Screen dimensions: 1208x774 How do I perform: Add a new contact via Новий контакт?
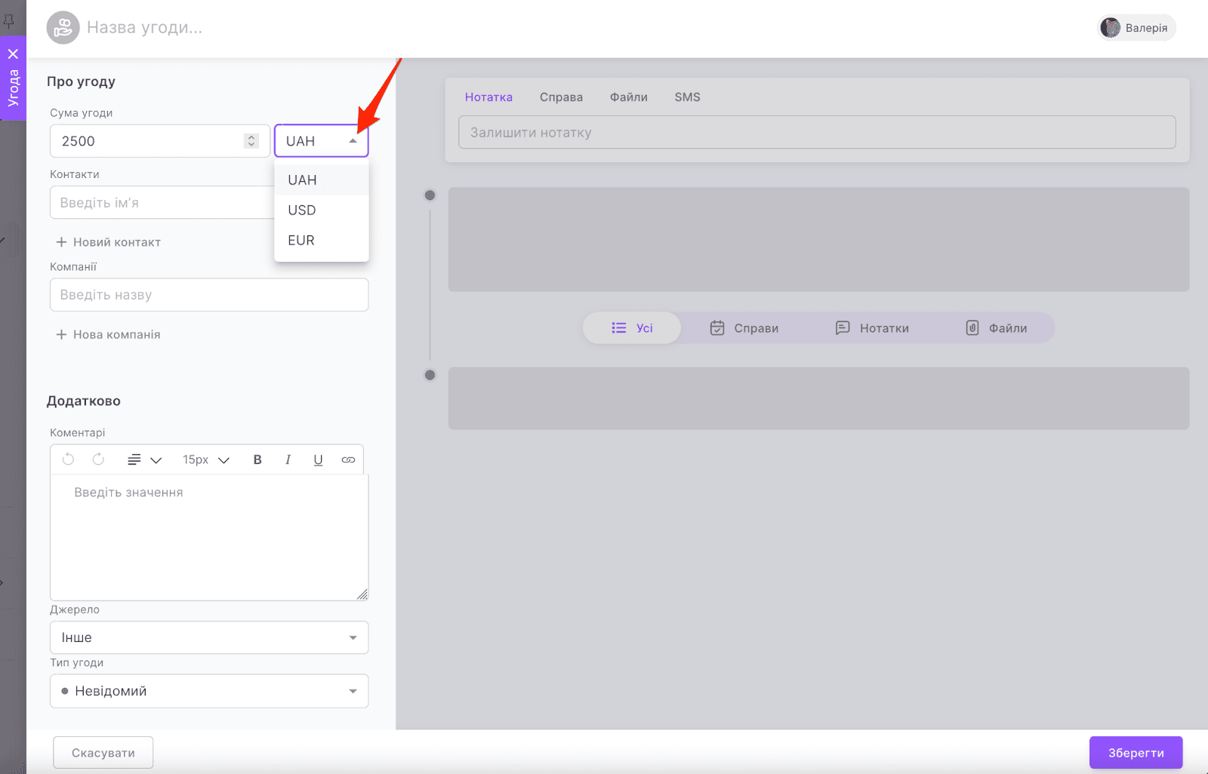(109, 242)
